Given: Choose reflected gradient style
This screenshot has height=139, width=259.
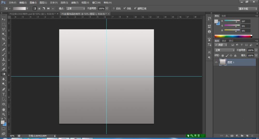Looking at the screenshot, I should click(48, 9).
